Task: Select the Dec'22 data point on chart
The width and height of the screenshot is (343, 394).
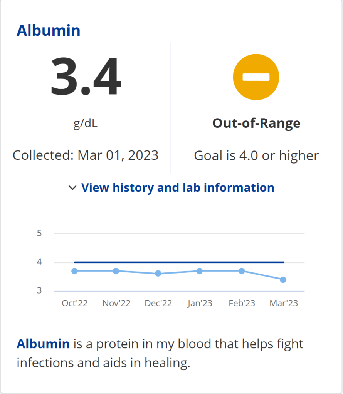Action: (158, 274)
